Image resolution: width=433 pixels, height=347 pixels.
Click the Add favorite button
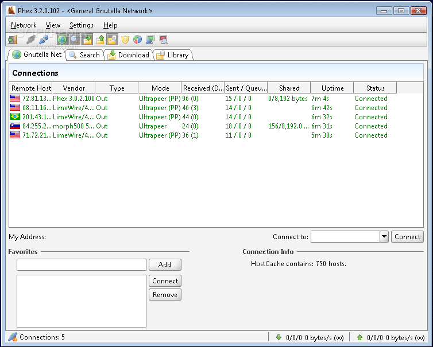point(165,265)
